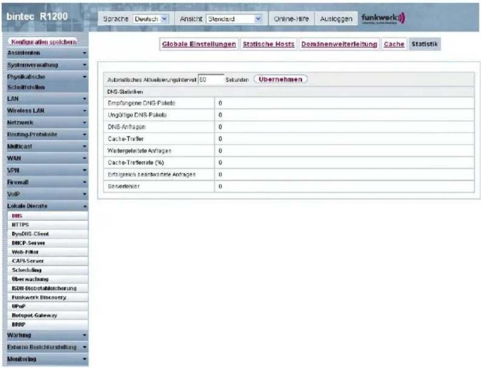This screenshot has width=481, height=368.
Task: Click the Serverfehler row label
Action: pos(123,187)
